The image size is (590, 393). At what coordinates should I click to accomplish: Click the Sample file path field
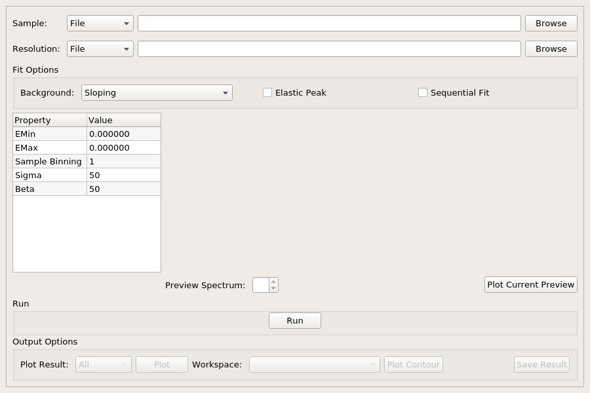(329, 24)
